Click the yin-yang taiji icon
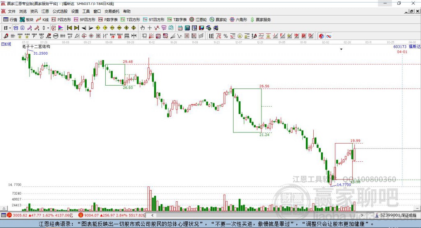The width and height of the screenshot is (421, 228). tap(322, 36)
